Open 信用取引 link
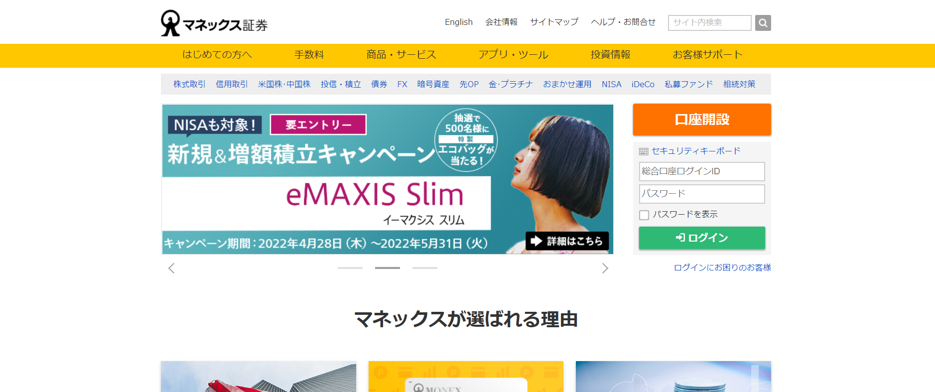Image resolution: width=935 pixels, height=392 pixels. 232,84
